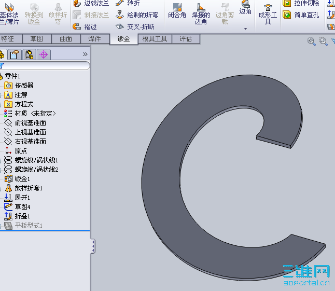335x291 pixels.
Task: Select the 草图4 sketch item
Action: pyautogui.click(x=17, y=207)
